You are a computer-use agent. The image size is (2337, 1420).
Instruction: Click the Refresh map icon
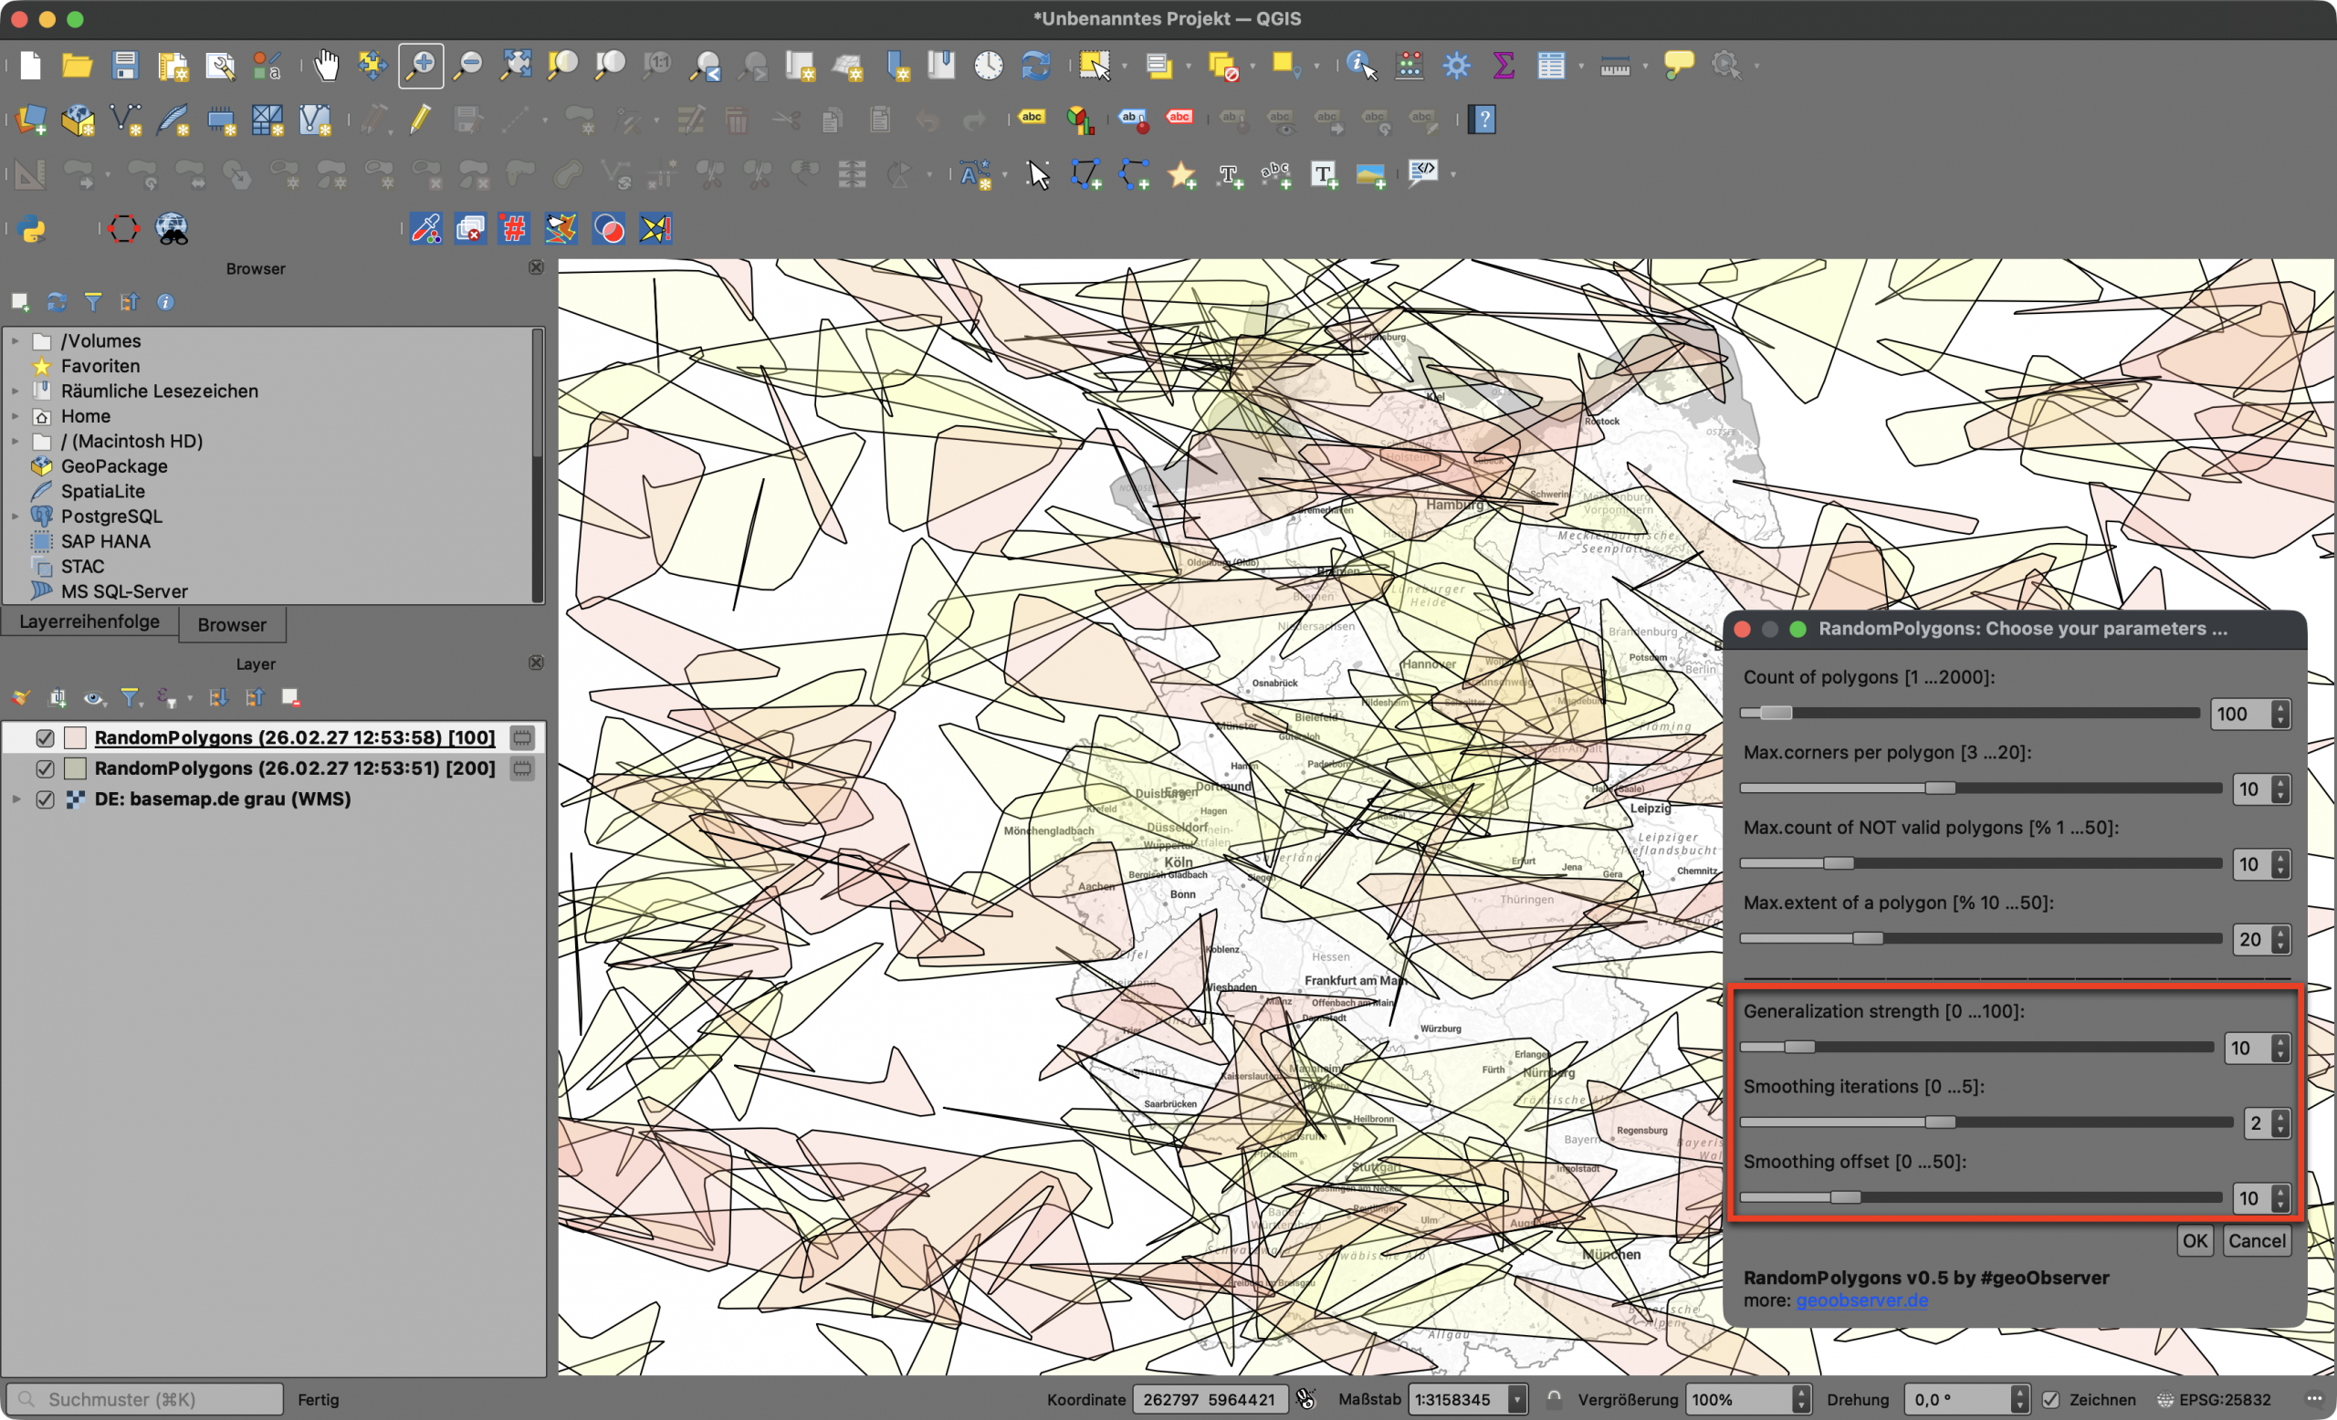pyautogui.click(x=1036, y=66)
